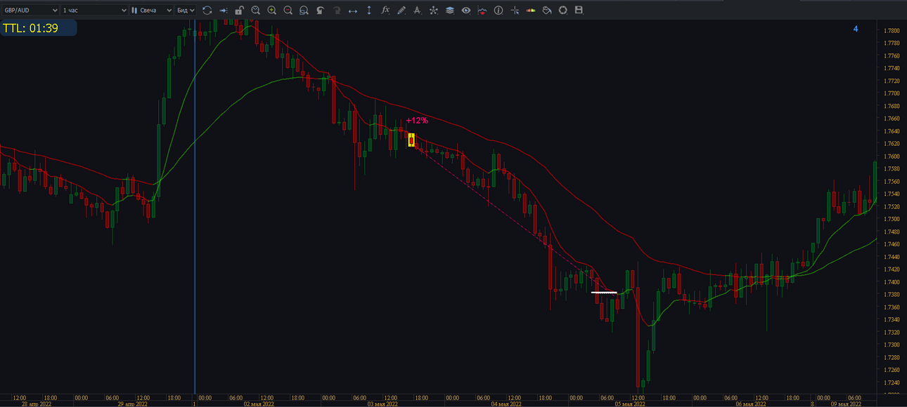Click the '03 мая 2022' date label
The height and width of the screenshot is (407, 907).
click(382, 403)
